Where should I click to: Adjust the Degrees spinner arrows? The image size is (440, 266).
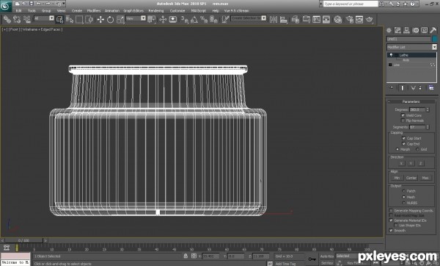(428, 109)
